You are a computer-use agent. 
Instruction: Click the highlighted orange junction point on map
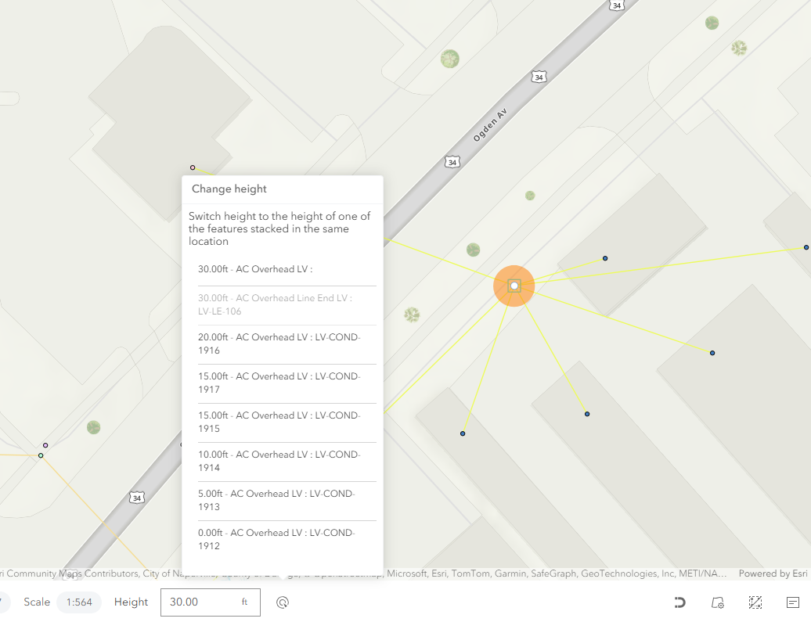514,286
